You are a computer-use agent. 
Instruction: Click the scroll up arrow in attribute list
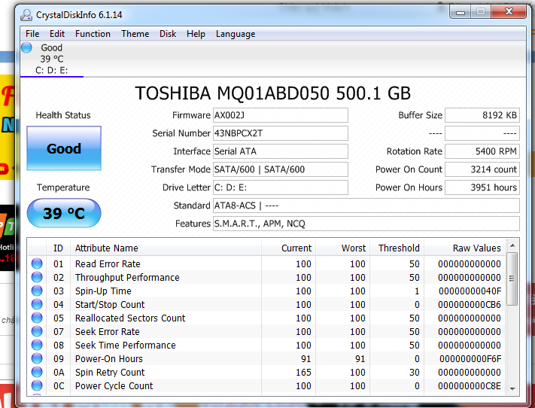click(x=512, y=247)
